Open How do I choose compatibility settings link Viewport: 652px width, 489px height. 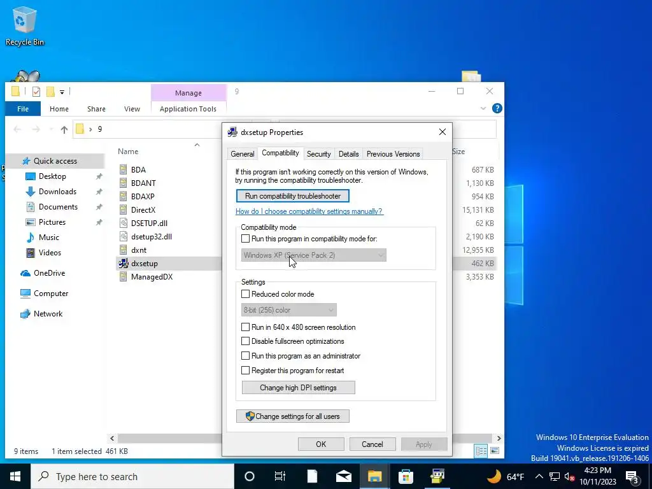(x=309, y=211)
